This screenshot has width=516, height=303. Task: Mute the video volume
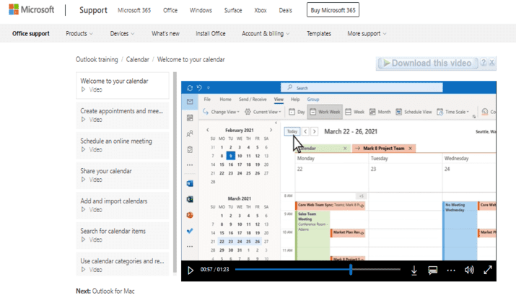click(469, 270)
